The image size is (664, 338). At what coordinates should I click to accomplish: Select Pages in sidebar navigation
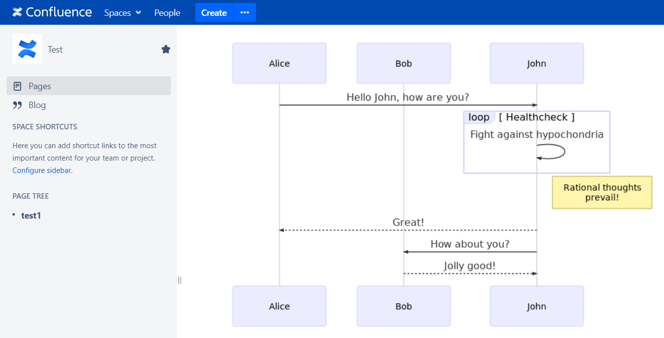click(88, 86)
